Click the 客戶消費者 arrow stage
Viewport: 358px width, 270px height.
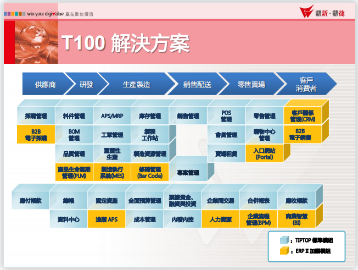pyautogui.click(x=306, y=84)
